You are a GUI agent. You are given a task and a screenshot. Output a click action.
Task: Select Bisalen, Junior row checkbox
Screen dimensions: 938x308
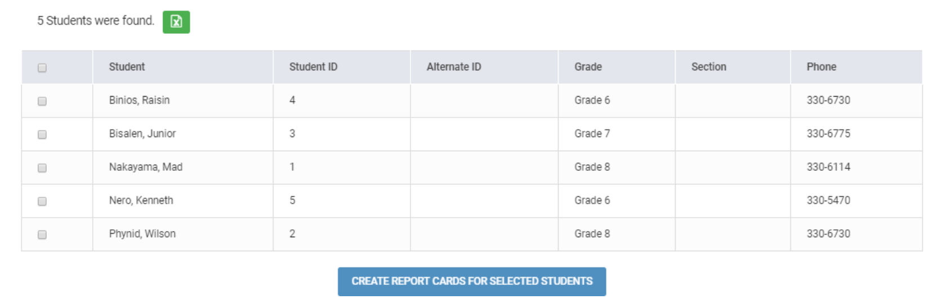point(42,134)
